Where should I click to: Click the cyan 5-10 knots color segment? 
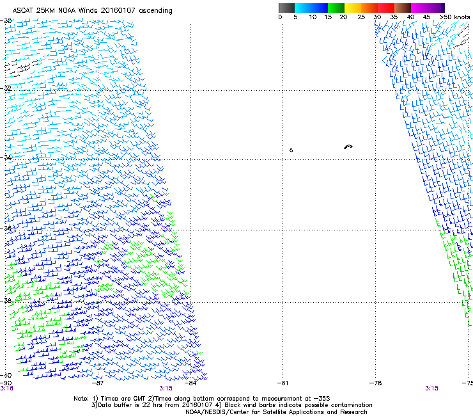[303, 8]
